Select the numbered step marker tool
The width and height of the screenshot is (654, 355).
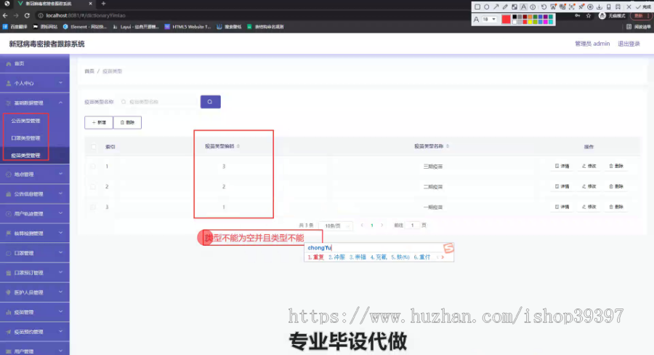[533, 7]
